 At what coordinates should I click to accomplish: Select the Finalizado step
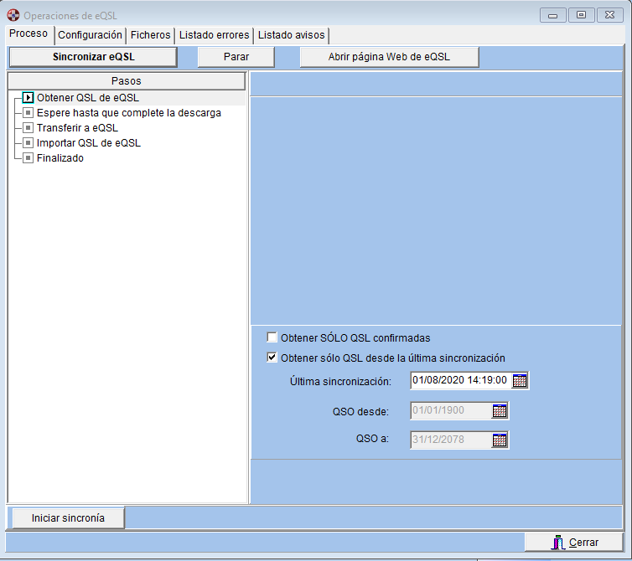coord(60,158)
